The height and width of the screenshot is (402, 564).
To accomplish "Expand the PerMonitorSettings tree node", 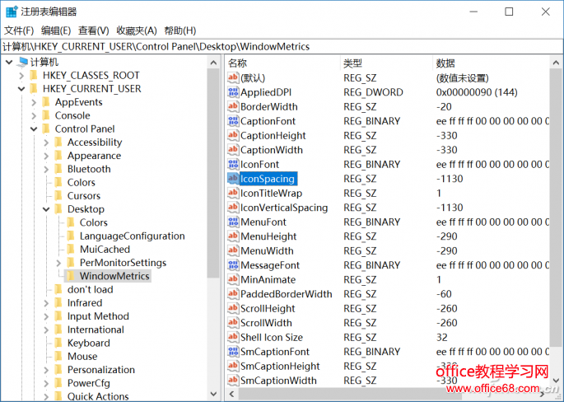I will click(58, 263).
